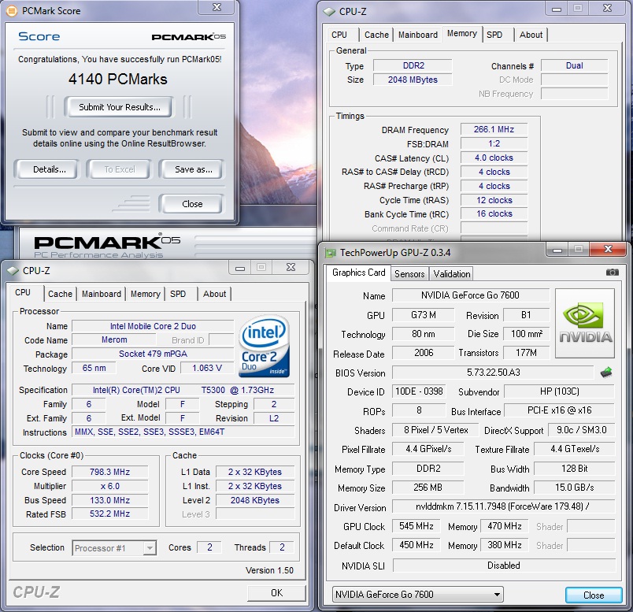This screenshot has height=612, width=633.
Task: Click the top CPU-Z window title icon
Action: coord(329,12)
